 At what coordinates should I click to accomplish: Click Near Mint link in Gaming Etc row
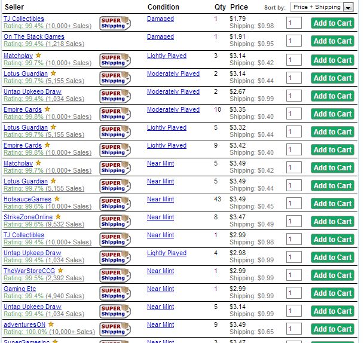[160, 289]
